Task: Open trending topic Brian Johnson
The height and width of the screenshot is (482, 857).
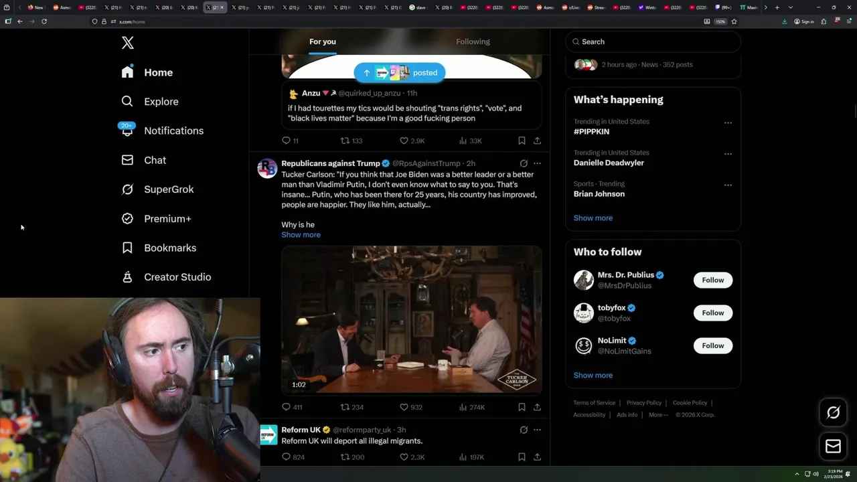Action: [599, 194]
